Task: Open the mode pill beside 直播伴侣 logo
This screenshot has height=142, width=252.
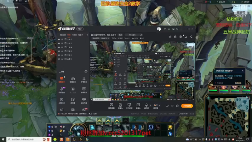Action: [80, 29]
